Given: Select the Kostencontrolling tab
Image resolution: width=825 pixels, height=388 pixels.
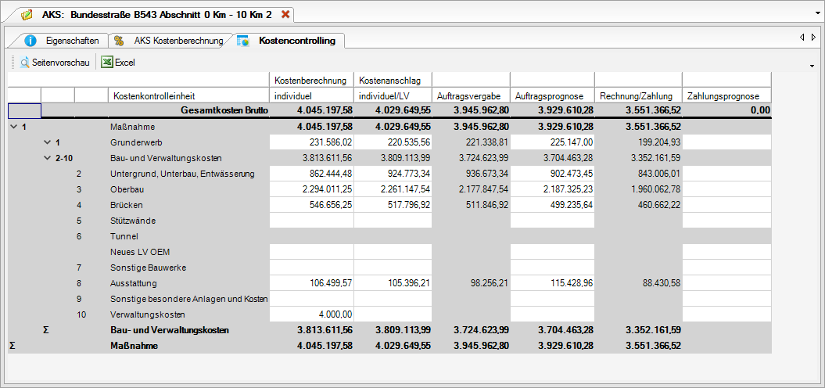Looking at the screenshot, I should (x=296, y=41).
